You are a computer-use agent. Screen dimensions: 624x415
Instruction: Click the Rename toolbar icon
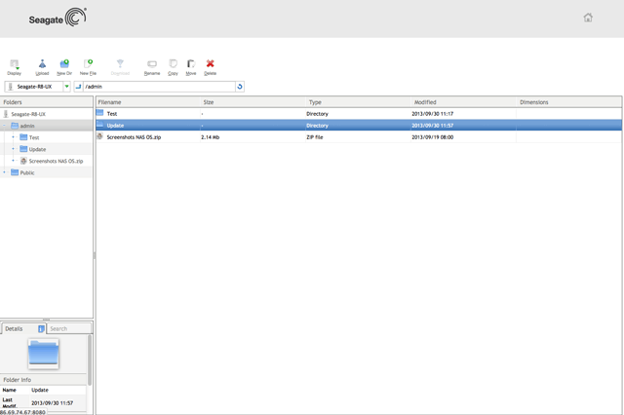point(151,66)
